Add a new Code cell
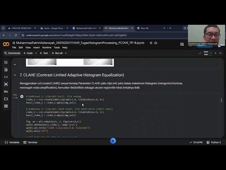Viewport: 226px width, 170px height. 28,53
